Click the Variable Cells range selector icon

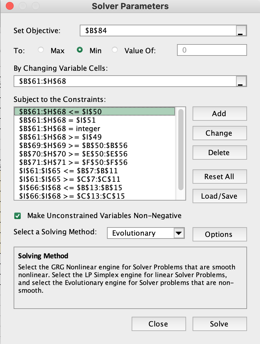coord(241,81)
